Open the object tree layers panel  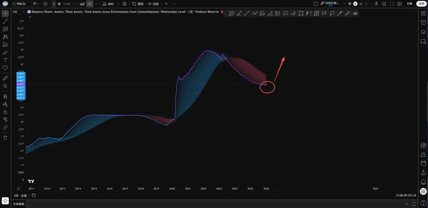click(423, 32)
